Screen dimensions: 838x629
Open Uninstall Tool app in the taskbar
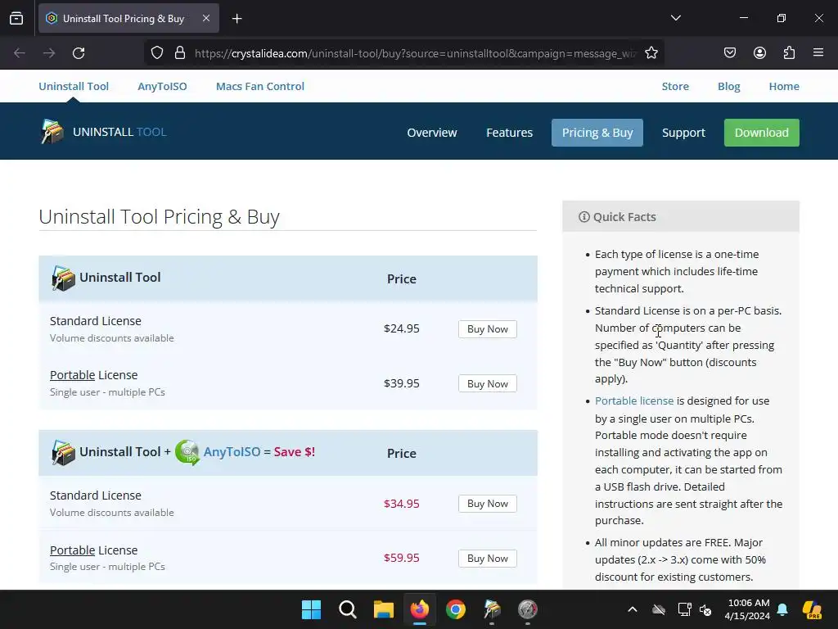click(x=492, y=609)
